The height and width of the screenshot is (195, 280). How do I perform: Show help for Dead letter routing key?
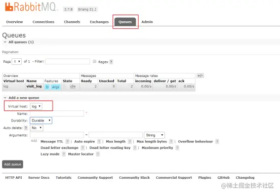pyautogui.click(x=135, y=148)
